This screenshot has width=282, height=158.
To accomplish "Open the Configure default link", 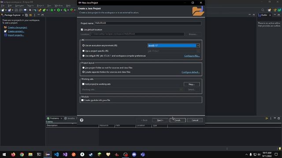I will pyautogui.click(x=190, y=72).
